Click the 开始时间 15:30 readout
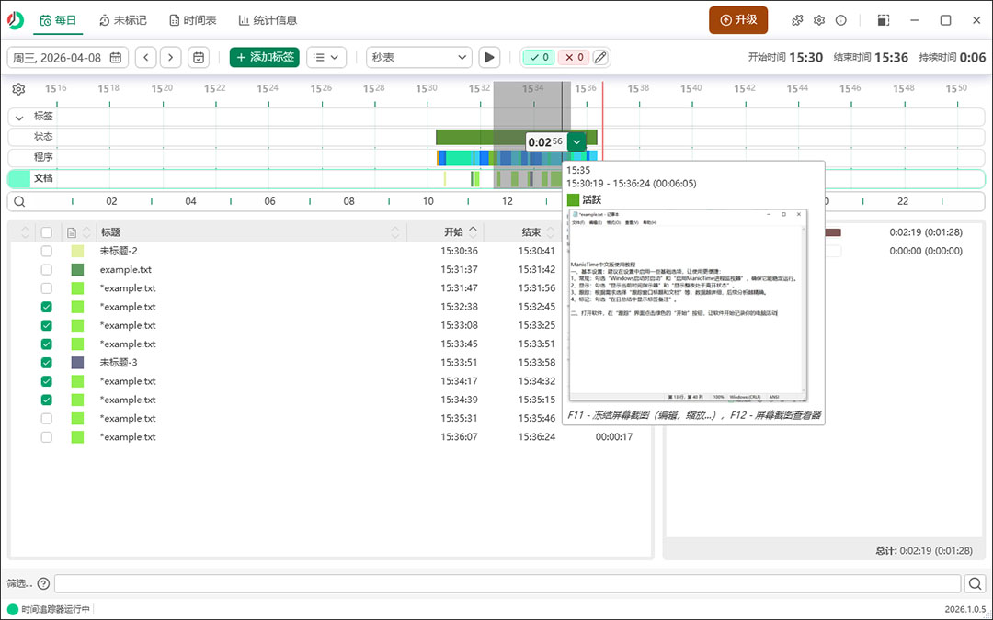The width and height of the screenshot is (993, 620). (785, 58)
